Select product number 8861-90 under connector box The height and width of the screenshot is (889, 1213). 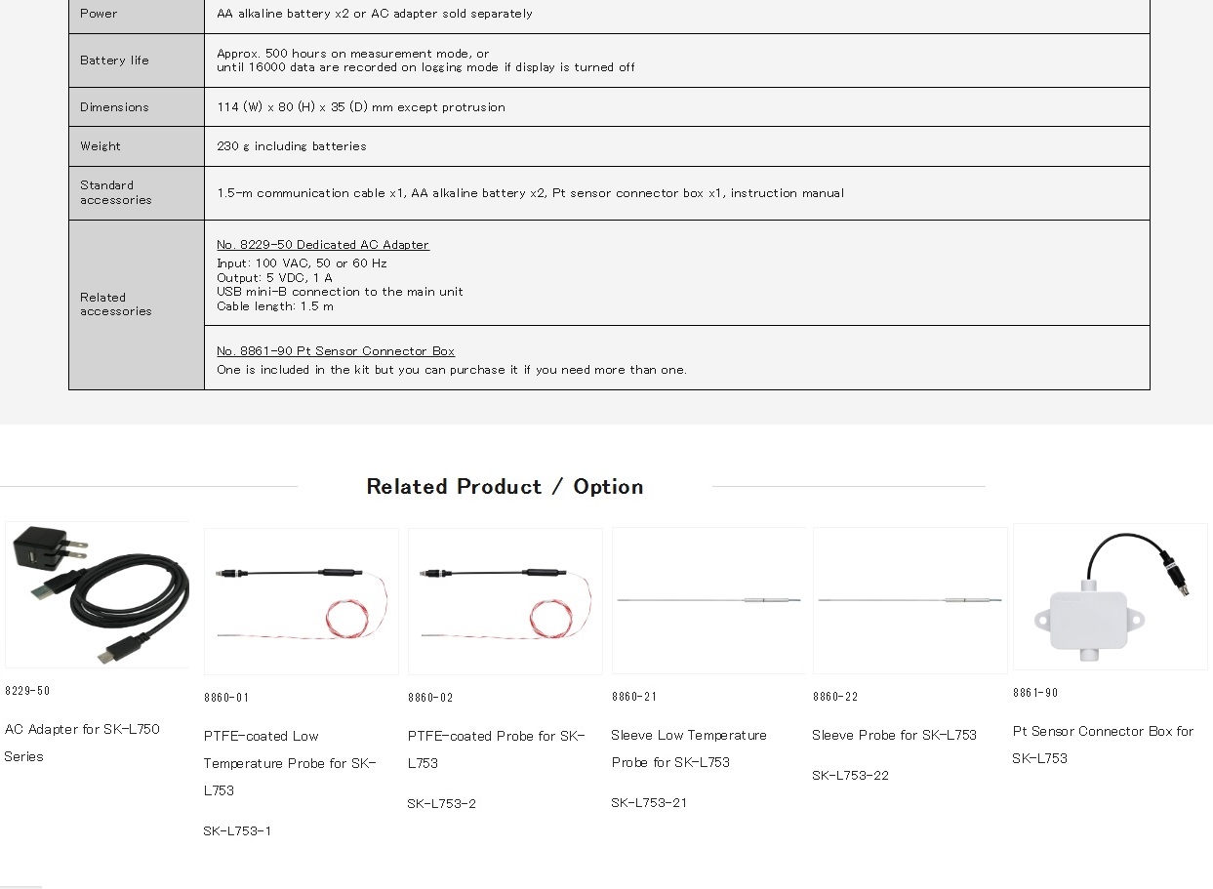(x=1035, y=693)
